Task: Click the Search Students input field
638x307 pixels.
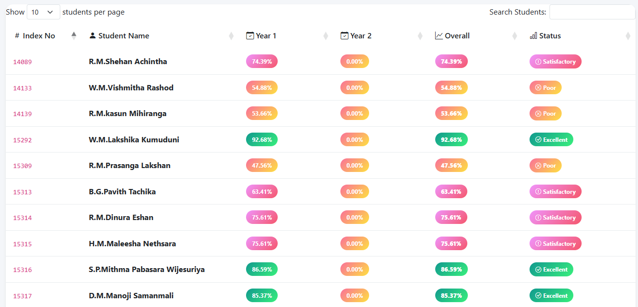Action: coord(592,12)
